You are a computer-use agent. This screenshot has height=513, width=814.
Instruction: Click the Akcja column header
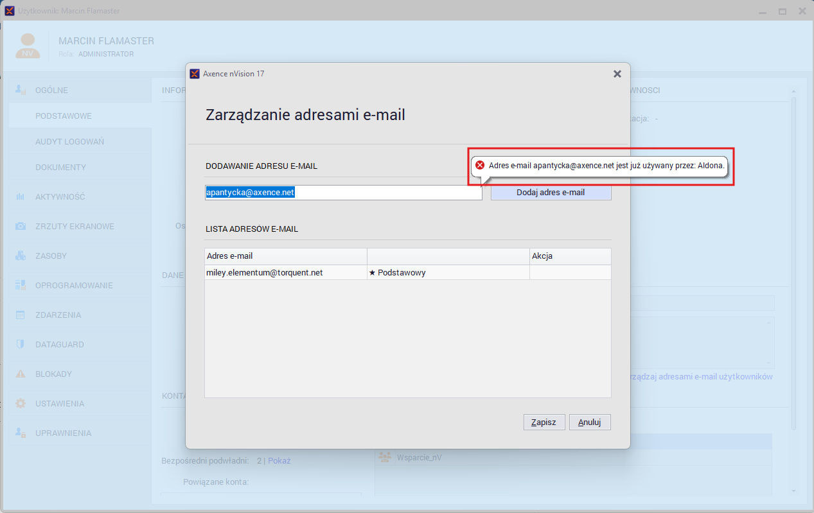(x=571, y=256)
